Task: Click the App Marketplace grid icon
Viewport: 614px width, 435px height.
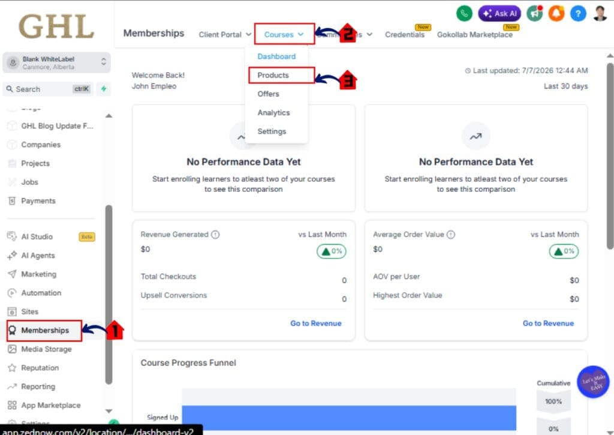Action: point(12,406)
